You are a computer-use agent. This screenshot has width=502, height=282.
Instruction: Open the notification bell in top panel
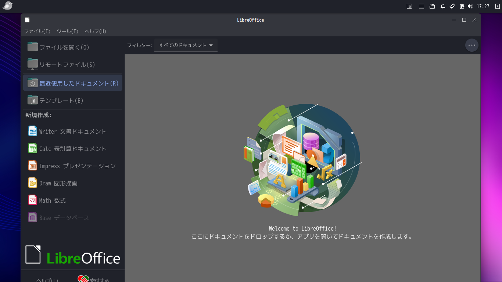pyautogui.click(x=443, y=6)
